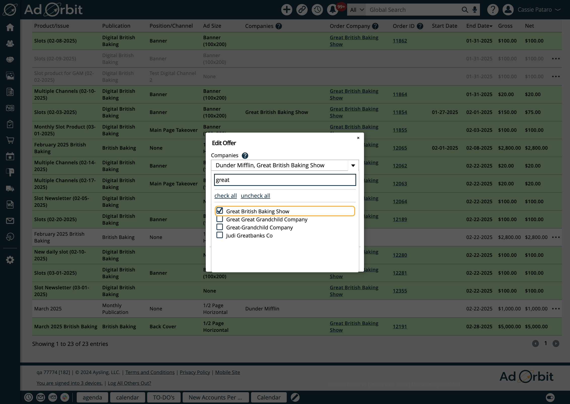Go to the previous page arrow in pagination
The width and height of the screenshot is (570, 404).
(x=535, y=343)
